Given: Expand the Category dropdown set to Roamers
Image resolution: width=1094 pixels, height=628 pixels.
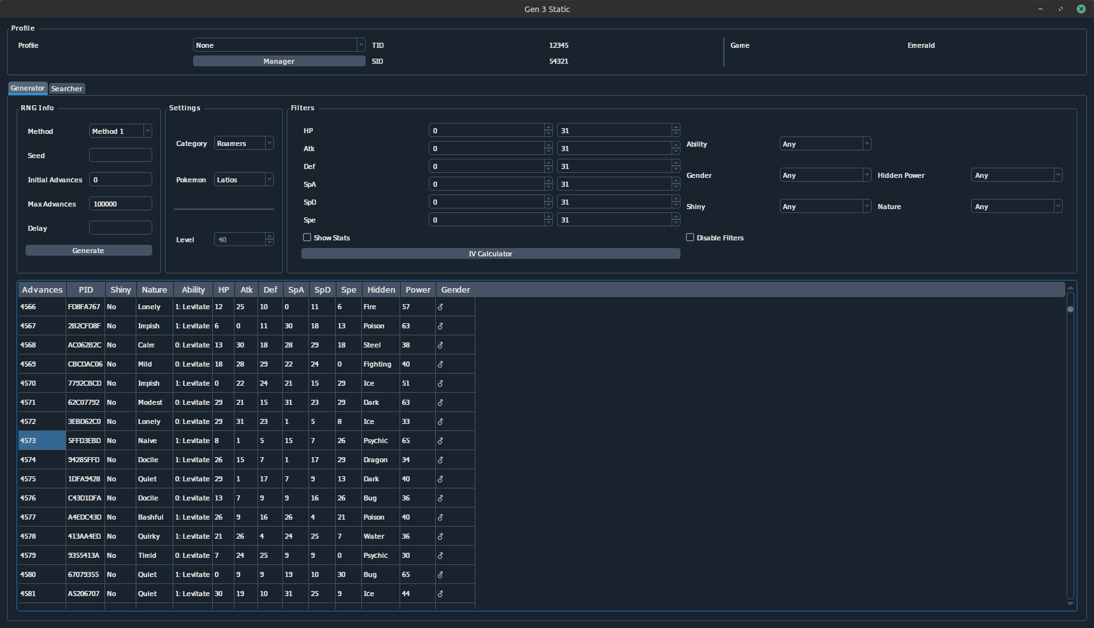Looking at the screenshot, I should [x=244, y=143].
